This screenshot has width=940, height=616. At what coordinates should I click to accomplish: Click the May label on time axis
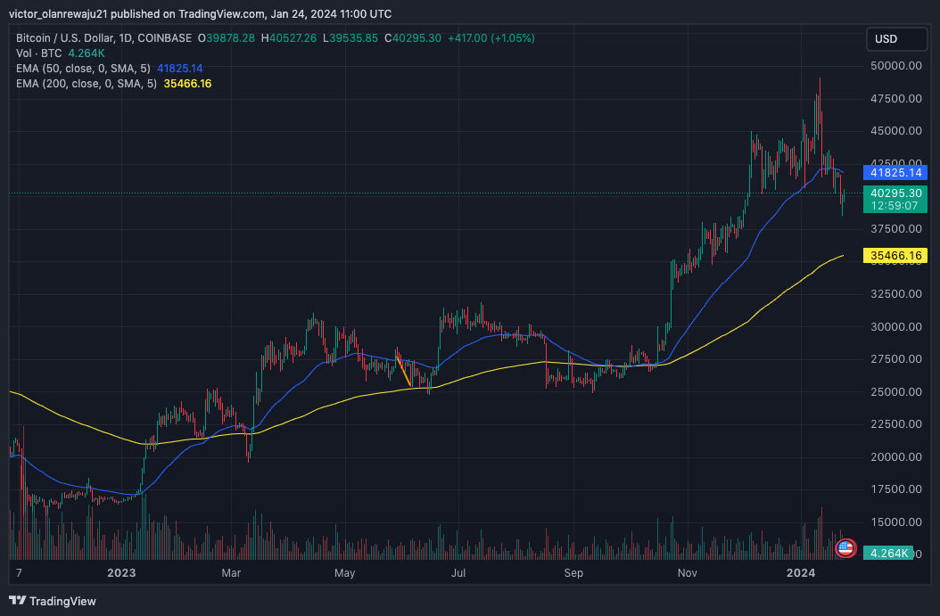(x=345, y=573)
